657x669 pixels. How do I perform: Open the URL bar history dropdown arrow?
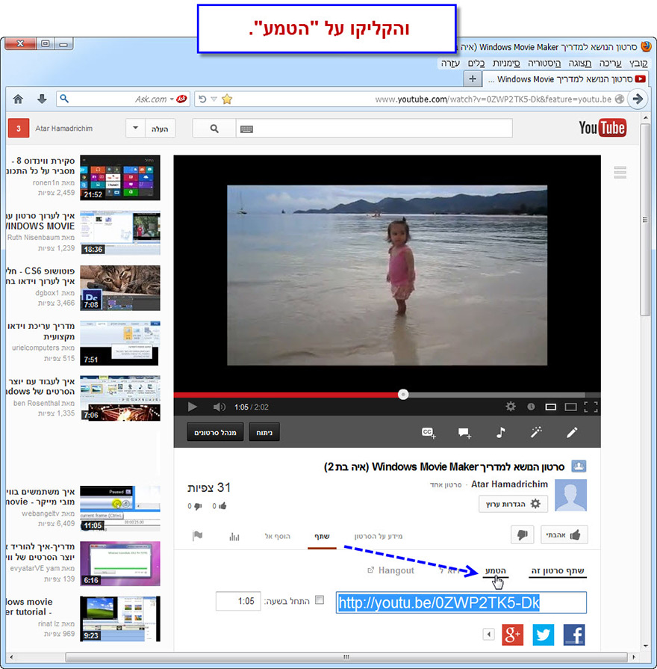pyautogui.click(x=214, y=99)
